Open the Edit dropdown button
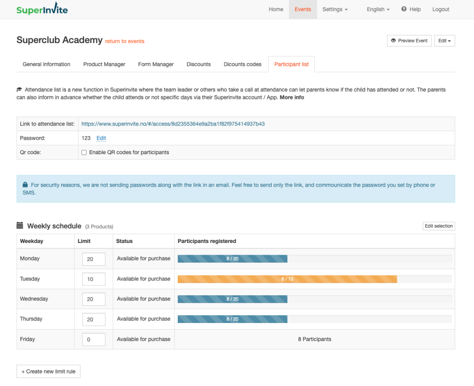The width and height of the screenshot is (474, 386). click(x=444, y=41)
